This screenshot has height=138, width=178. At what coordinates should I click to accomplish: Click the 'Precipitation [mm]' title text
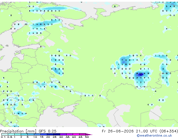(18, 131)
